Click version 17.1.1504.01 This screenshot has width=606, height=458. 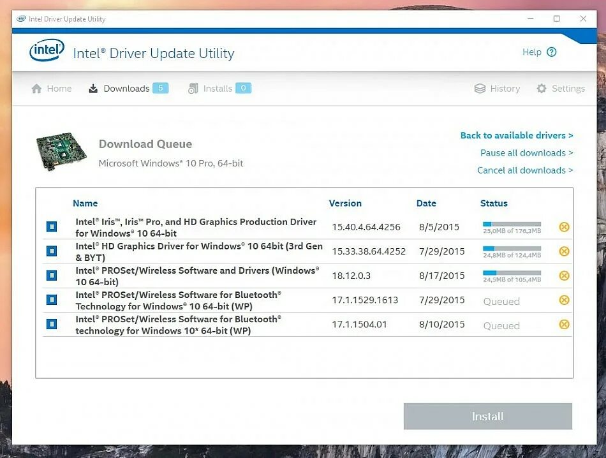pos(359,324)
